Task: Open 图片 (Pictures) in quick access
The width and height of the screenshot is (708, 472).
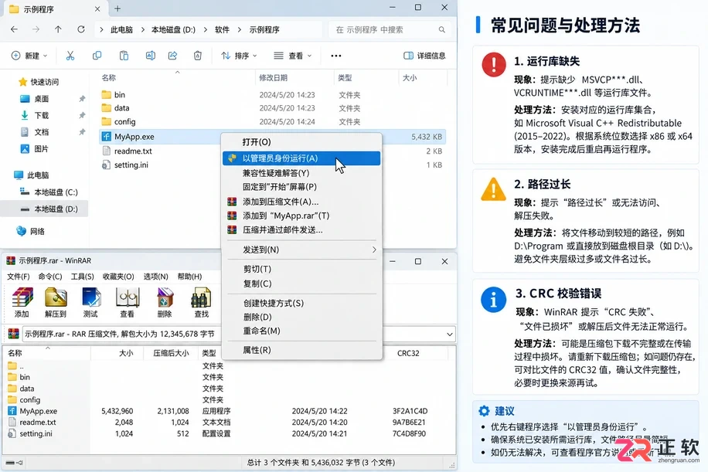Action: [41, 149]
